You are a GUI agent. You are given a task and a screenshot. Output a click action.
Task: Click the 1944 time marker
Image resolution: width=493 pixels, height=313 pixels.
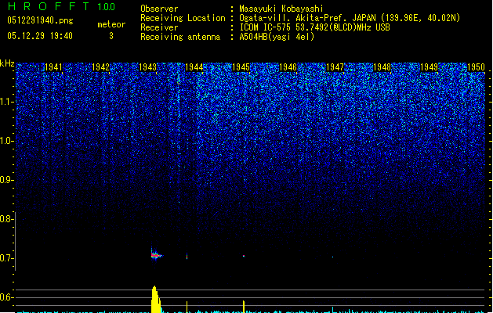pyautogui.click(x=194, y=67)
